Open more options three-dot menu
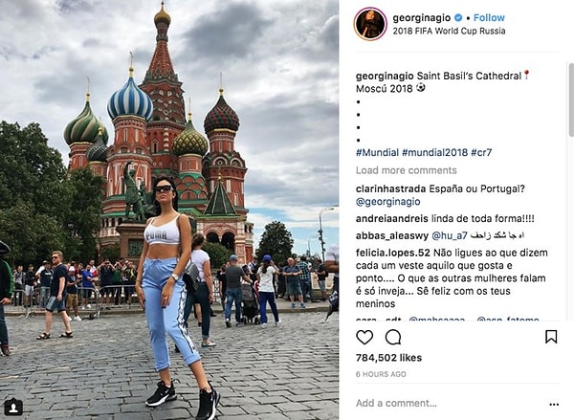This screenshot has height=420, width=574. point(554,405)
